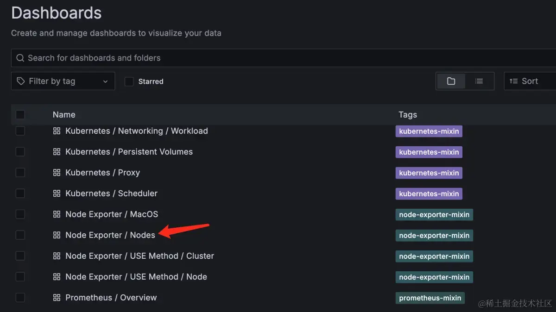The image size is (556, 312).
Task: Open the Filter by tag dropdown
Action: pyautogui.click(x=63, y=81)
